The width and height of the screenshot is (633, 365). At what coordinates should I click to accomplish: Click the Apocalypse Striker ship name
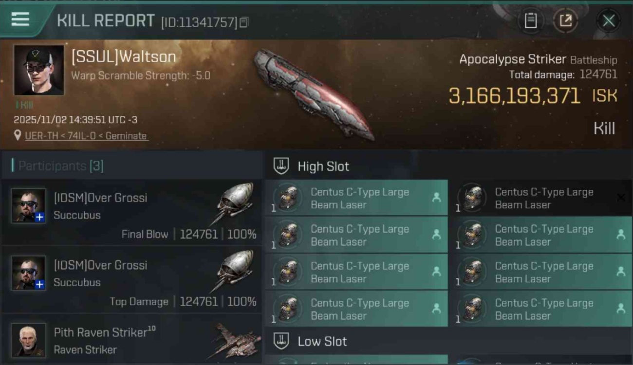pyautogui.click(x=513, y=59)
